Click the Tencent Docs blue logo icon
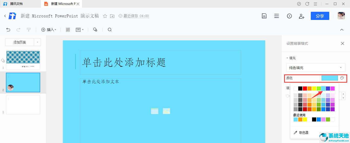This screenshot has width=350, height=143. pyautogui.click(x=12, y=16)
